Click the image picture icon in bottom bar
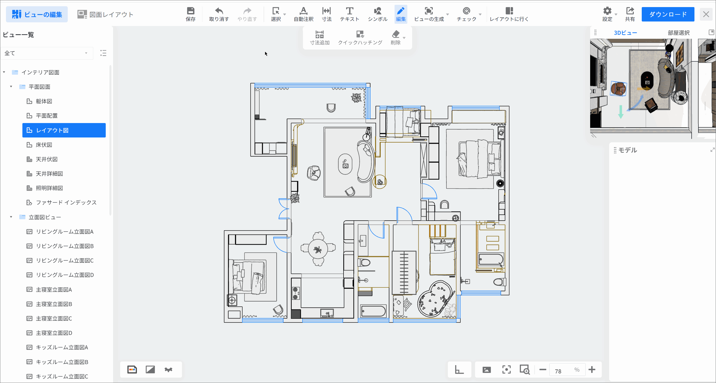Image resolution: width=716 pixels, height=383 pixels. [x=487, y=370]
